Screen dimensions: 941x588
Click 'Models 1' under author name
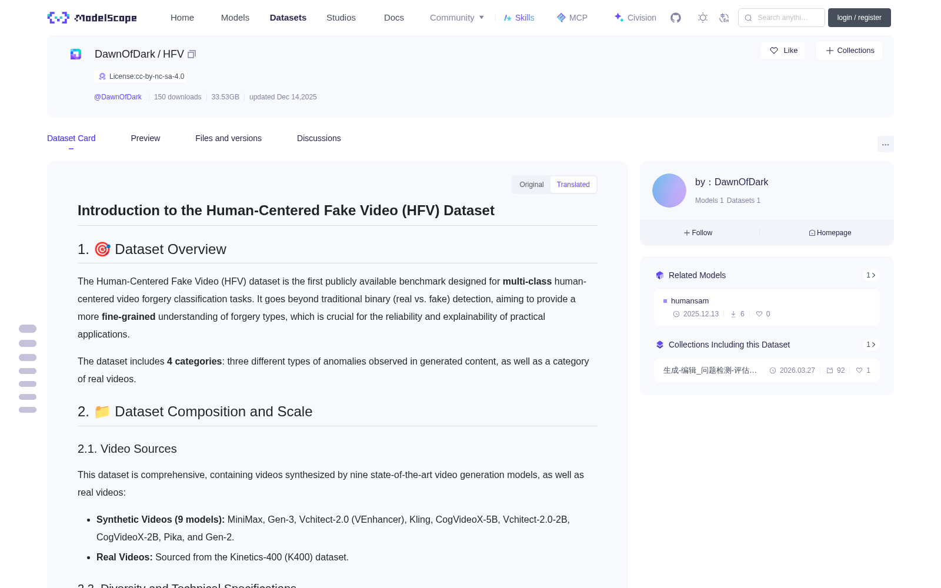click(709, 201)
